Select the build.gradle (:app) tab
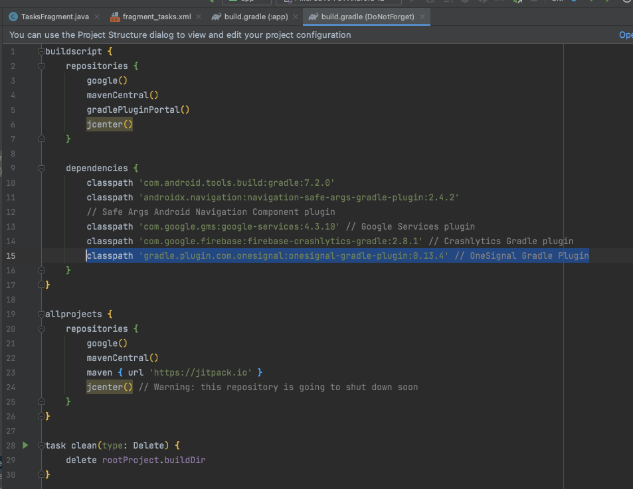 256,17
